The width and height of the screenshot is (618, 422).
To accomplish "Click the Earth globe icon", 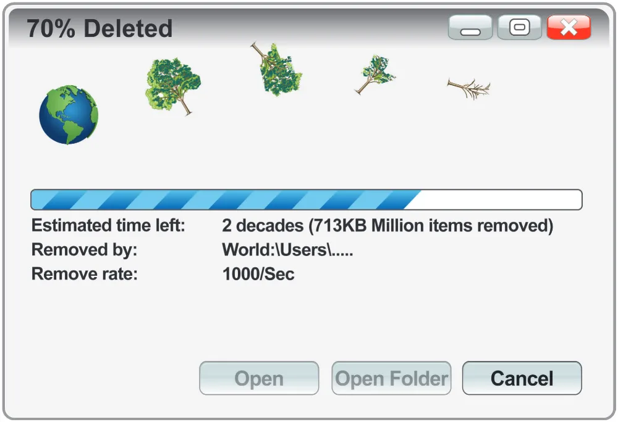I will (x=69, y=115).
